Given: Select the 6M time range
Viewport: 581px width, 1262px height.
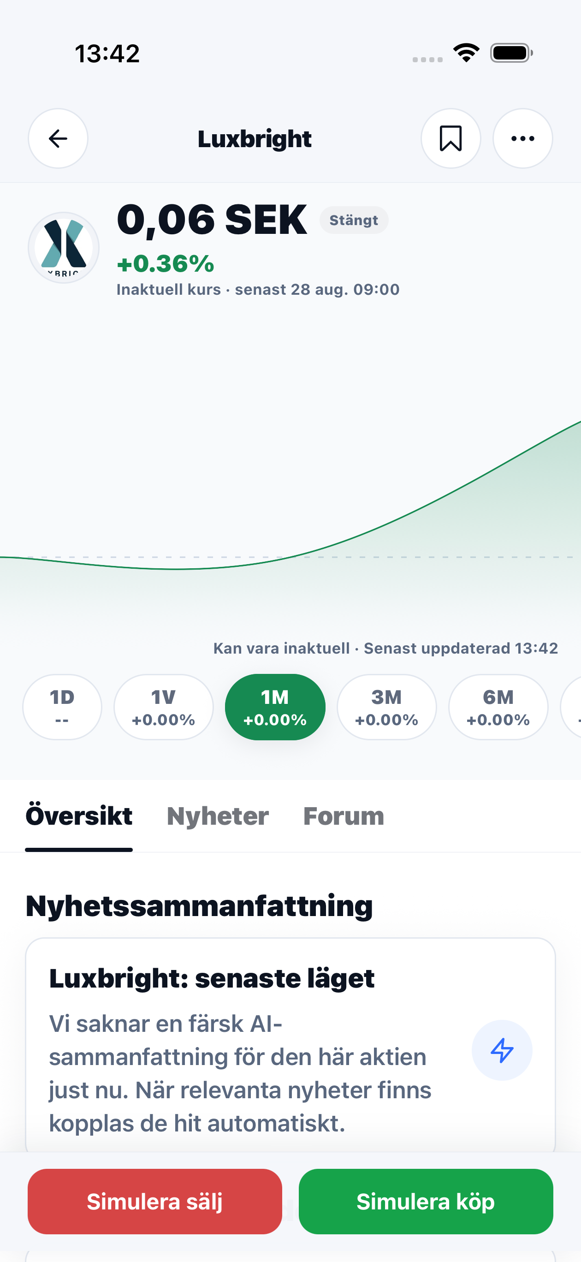Looking at the screenshot, I should (498, 707).
